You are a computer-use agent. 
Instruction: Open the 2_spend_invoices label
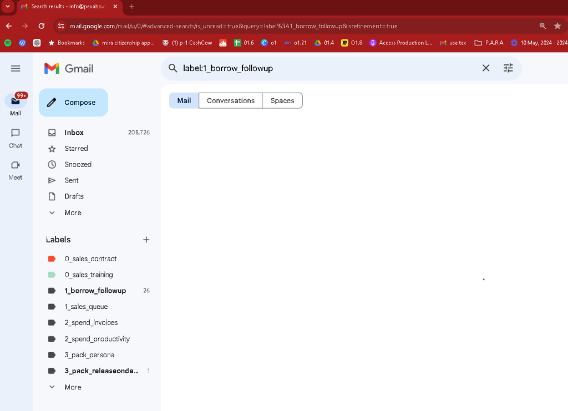click(98, 323)
